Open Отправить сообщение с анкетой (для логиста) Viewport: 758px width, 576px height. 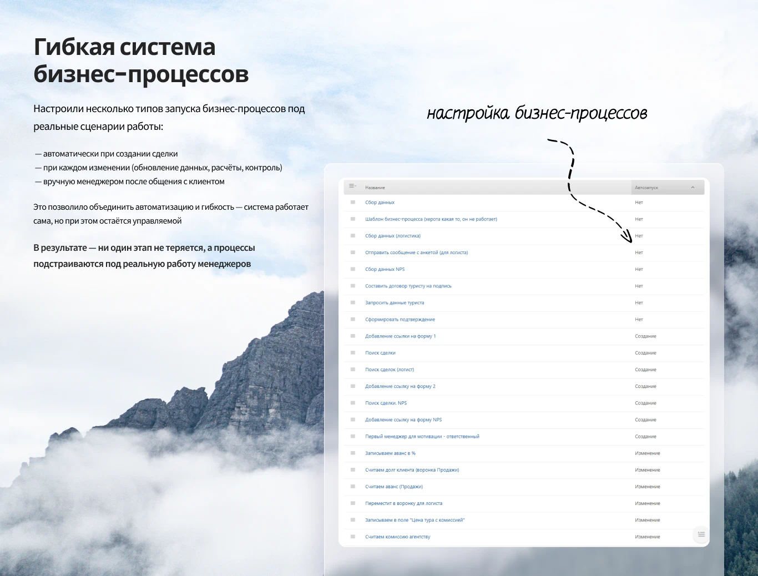point(416,252)
